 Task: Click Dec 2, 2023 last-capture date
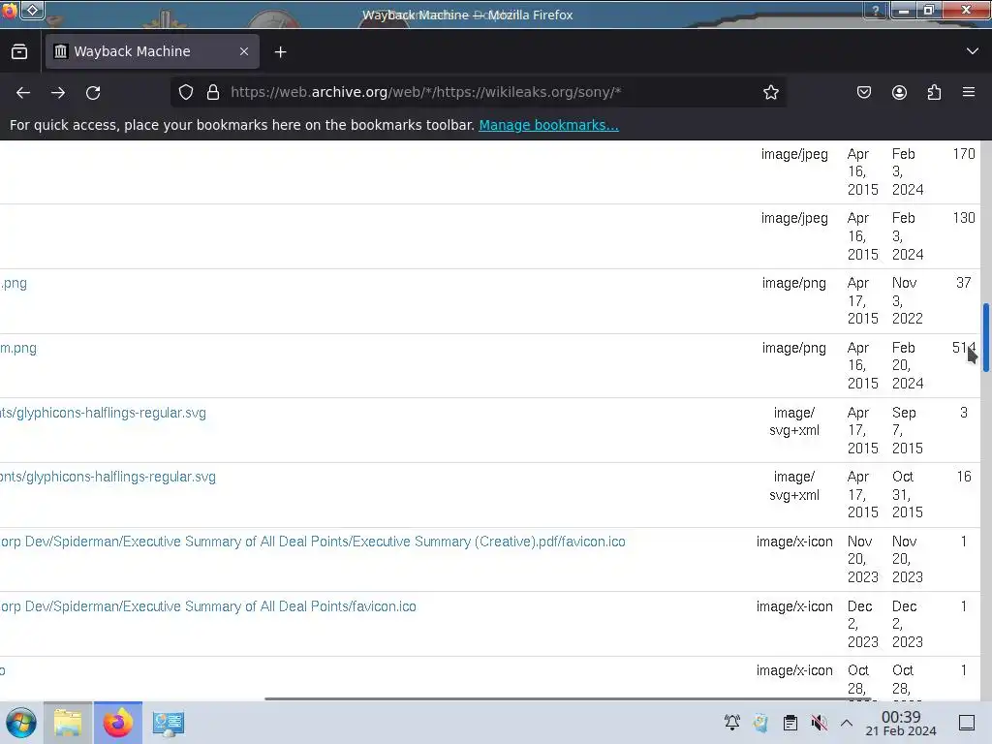click(907, 624)
